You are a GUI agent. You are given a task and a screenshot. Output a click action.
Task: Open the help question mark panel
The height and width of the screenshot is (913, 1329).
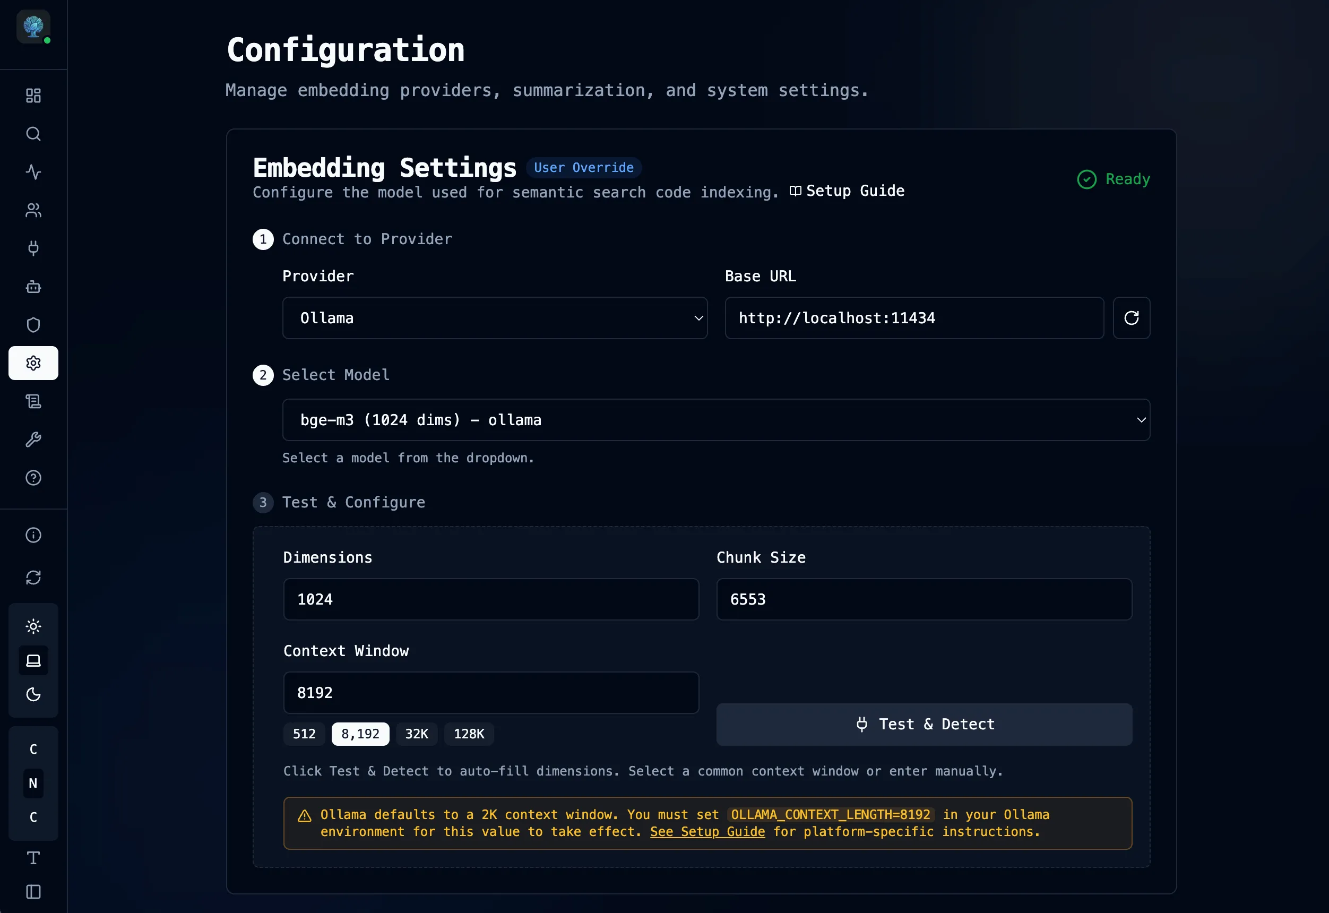[33, 478]
